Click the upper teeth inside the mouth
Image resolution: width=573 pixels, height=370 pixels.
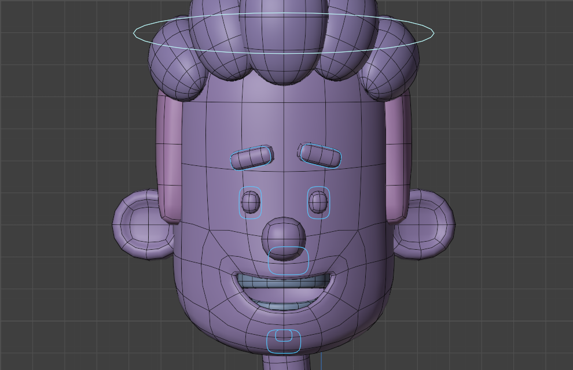pyautogui.click(x=284, y=281)
